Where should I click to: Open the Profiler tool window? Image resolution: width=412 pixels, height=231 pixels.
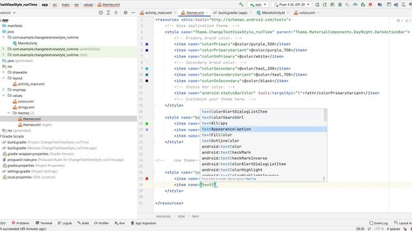coord(102,223)
